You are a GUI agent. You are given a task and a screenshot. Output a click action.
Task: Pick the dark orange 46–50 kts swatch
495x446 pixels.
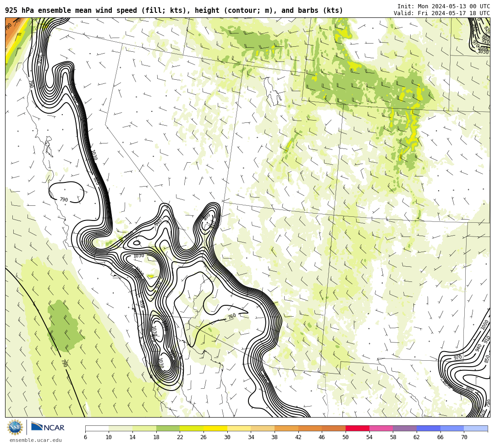(334, 428)
